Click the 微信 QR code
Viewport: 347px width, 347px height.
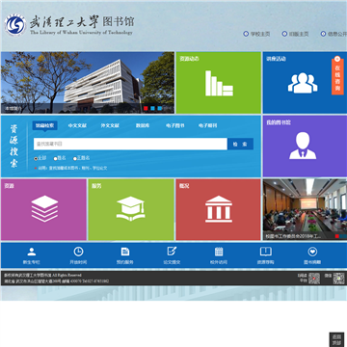[338, 279]
